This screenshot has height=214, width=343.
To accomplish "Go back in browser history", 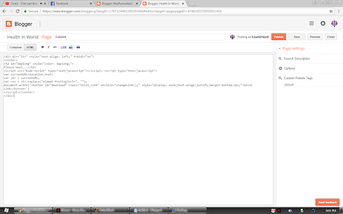I will [4, 11].
